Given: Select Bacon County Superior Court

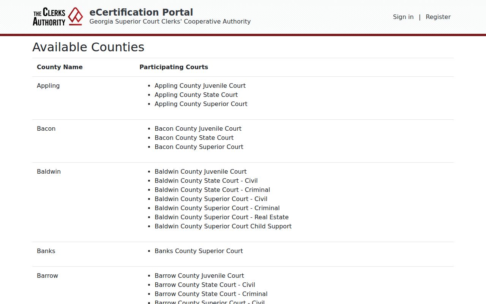Looking at the screenshot, I should (x=199, y=147).
